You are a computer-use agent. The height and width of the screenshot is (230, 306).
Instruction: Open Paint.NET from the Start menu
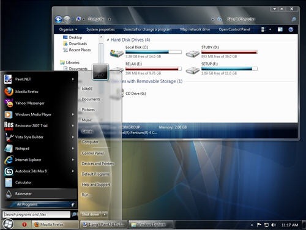tap(39, 79)
